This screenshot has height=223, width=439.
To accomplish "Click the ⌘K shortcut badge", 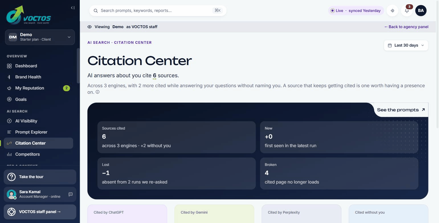I will (x=218, y=11).
